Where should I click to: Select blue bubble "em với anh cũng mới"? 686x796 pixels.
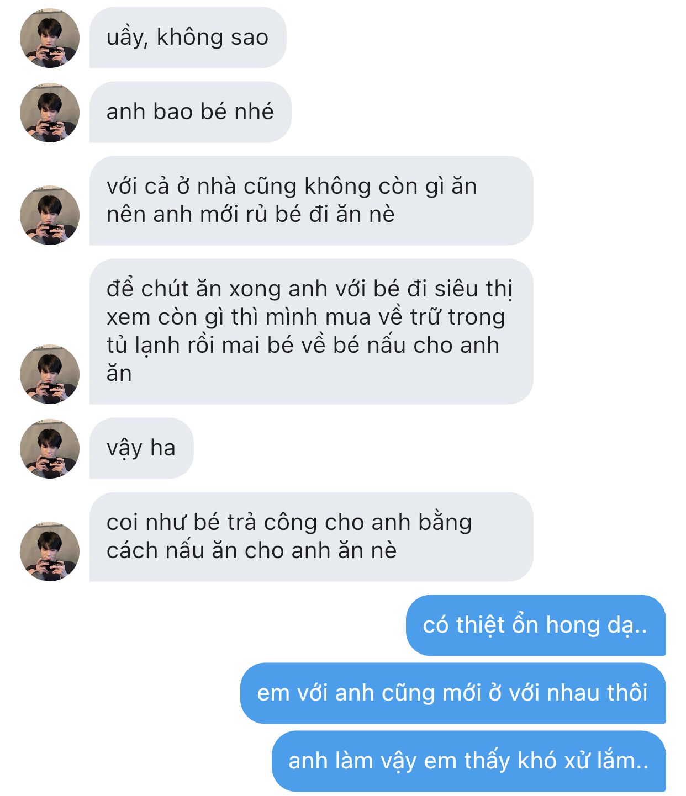point(453,693)
